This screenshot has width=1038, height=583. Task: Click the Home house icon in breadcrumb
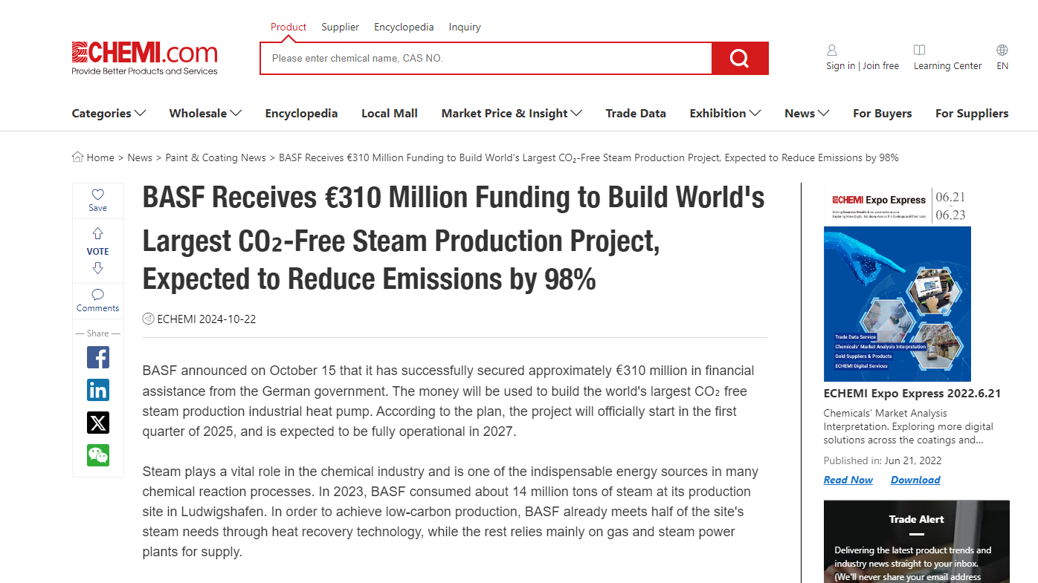point(77,157)
